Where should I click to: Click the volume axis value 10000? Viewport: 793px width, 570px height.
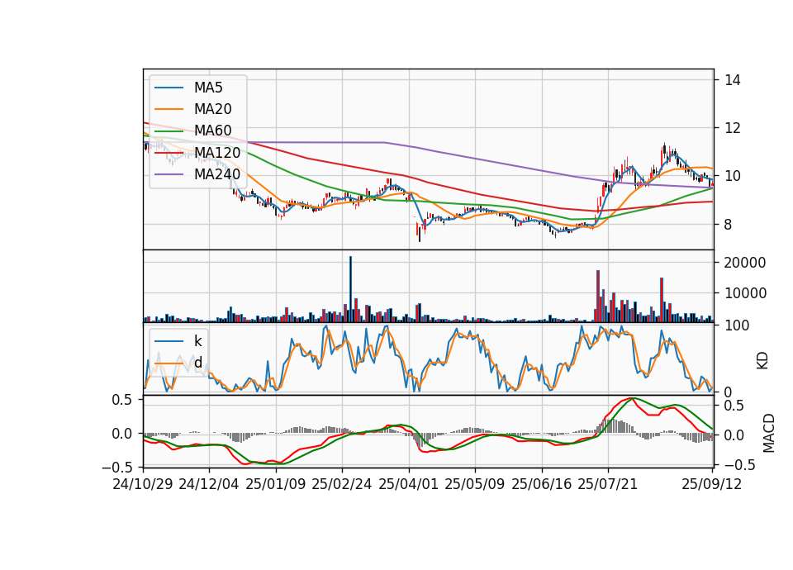click(745, 293)
